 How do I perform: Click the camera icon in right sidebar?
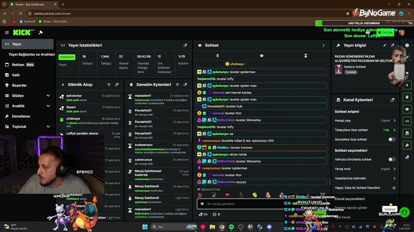pos(407,133)
